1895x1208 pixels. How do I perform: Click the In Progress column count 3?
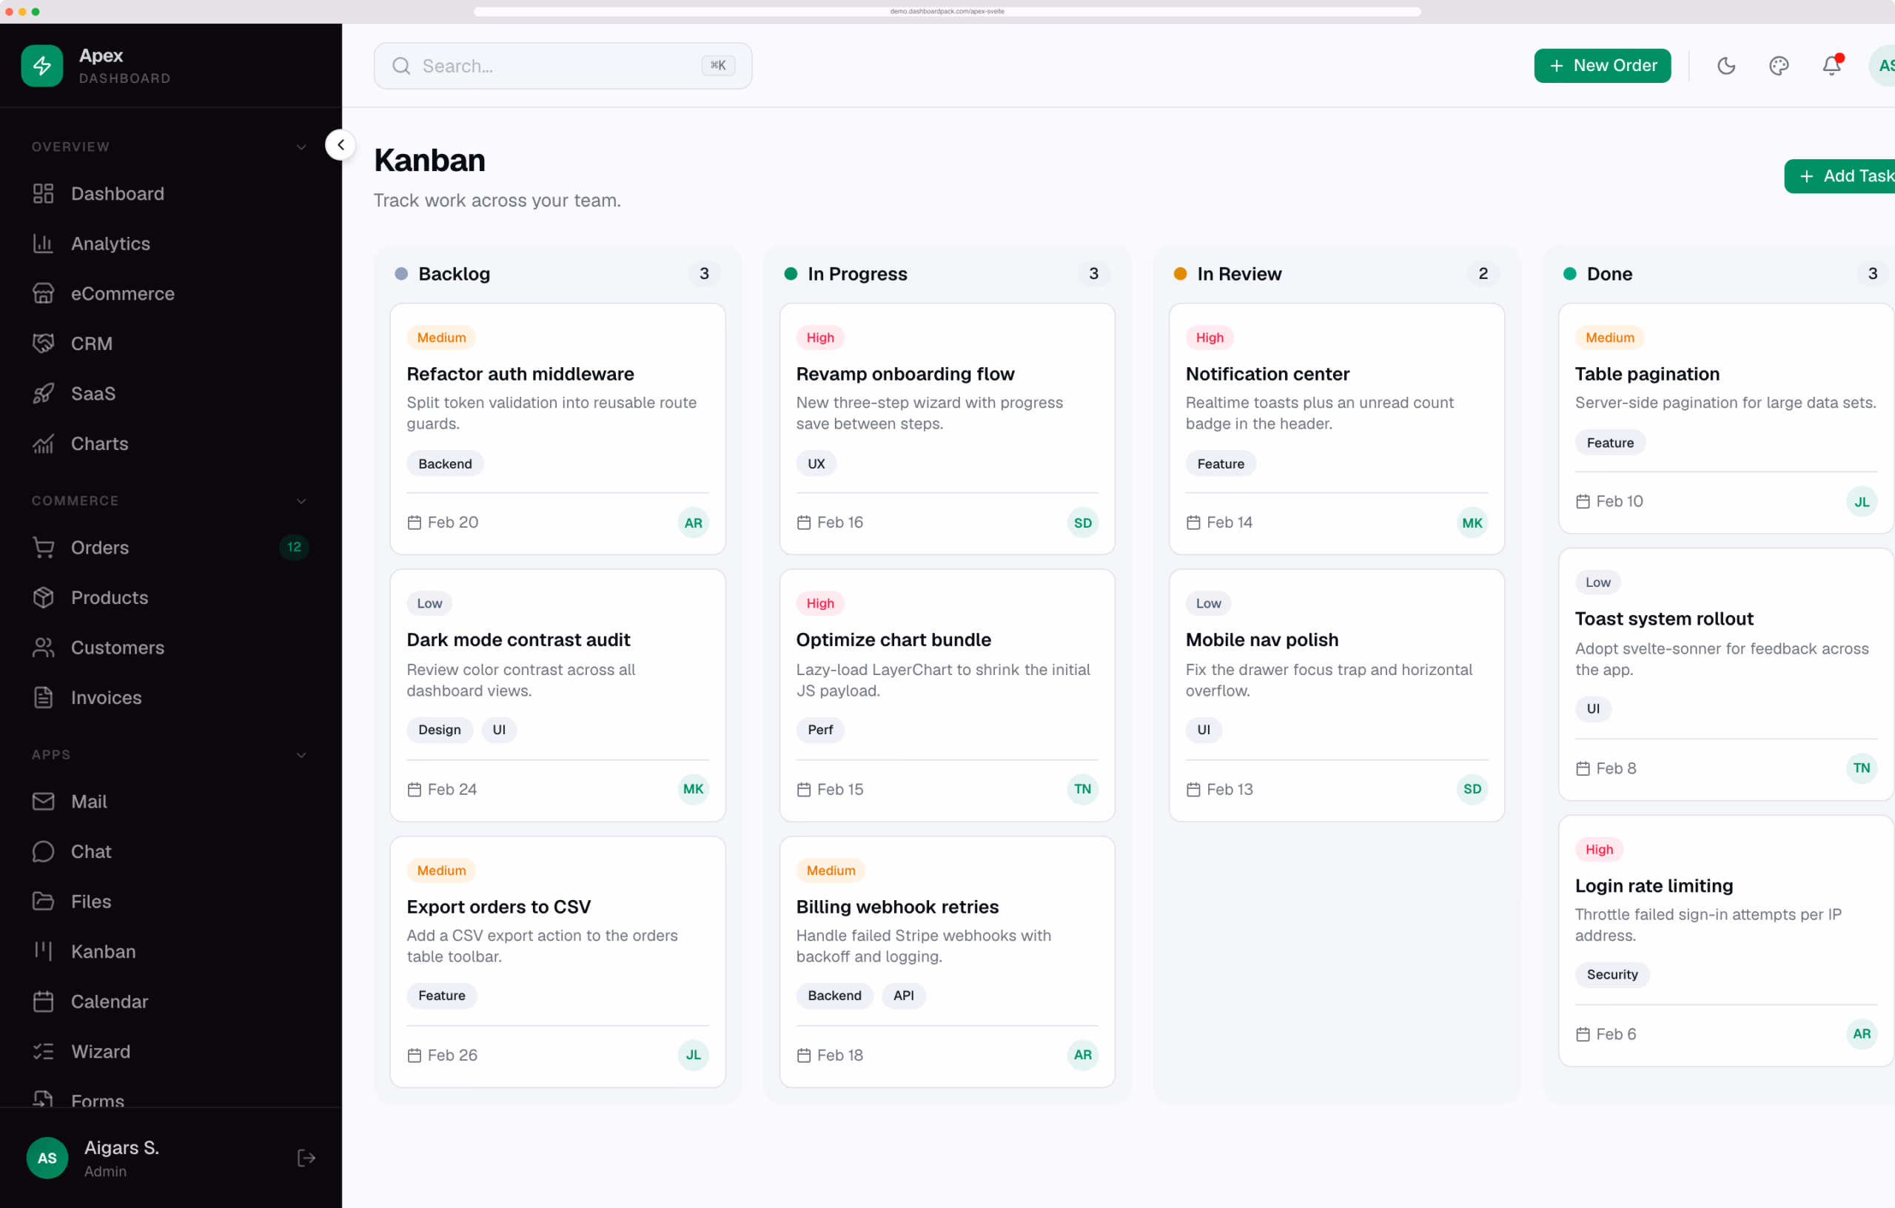[1093, 274]
